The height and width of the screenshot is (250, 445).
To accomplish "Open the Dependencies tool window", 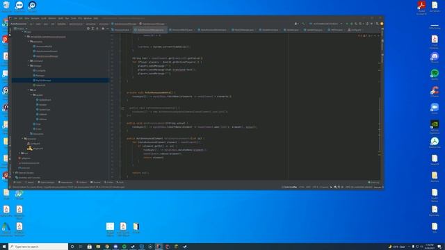I will 65,182.
